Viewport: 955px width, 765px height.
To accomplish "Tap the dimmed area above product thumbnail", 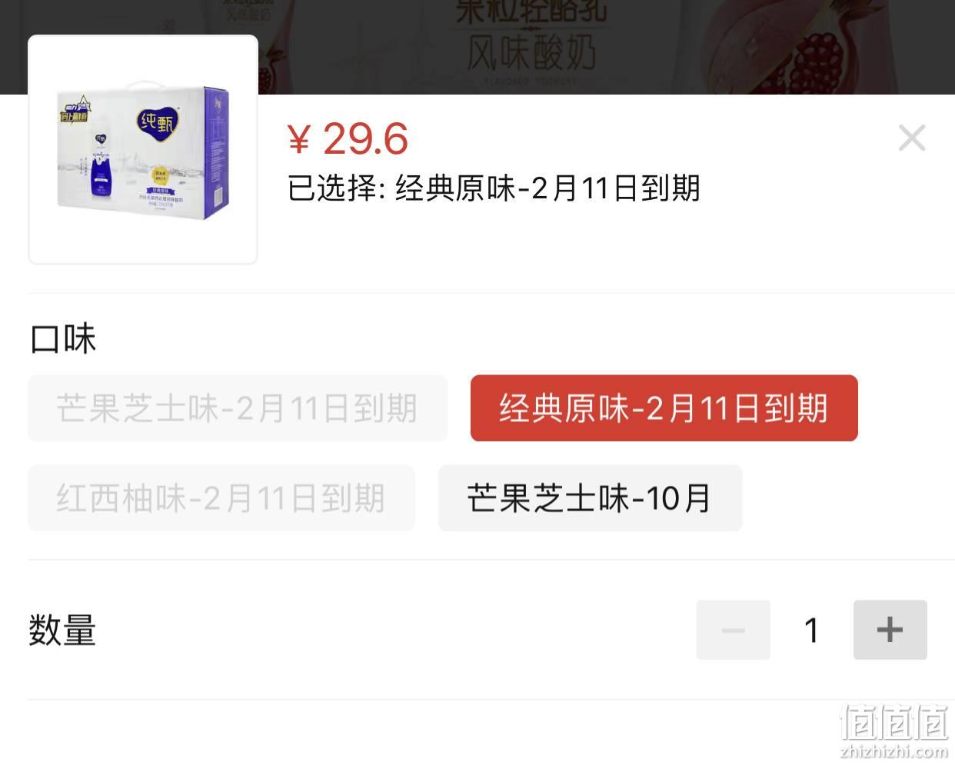I will [x=143, y=17].
